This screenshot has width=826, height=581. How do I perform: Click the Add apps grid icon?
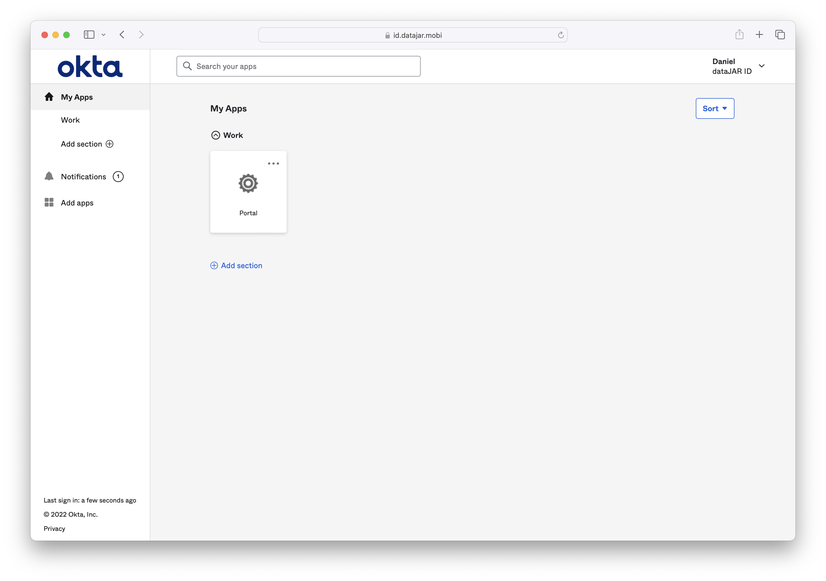coord(49,202)
